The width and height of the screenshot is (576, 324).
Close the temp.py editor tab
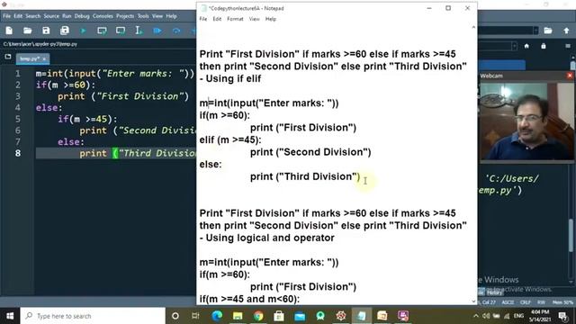[x=44, y=58]
